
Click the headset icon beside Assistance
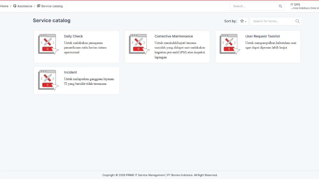tap(15, 6)
